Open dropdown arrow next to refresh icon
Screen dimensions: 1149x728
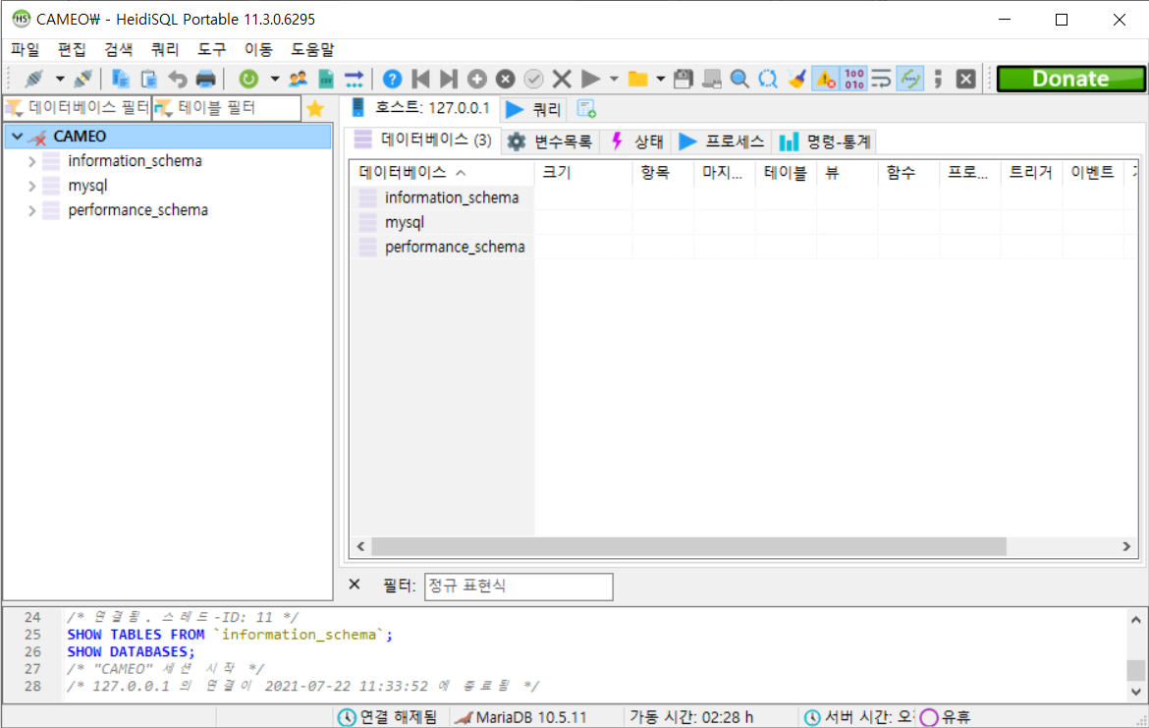[x=275, y=79]
